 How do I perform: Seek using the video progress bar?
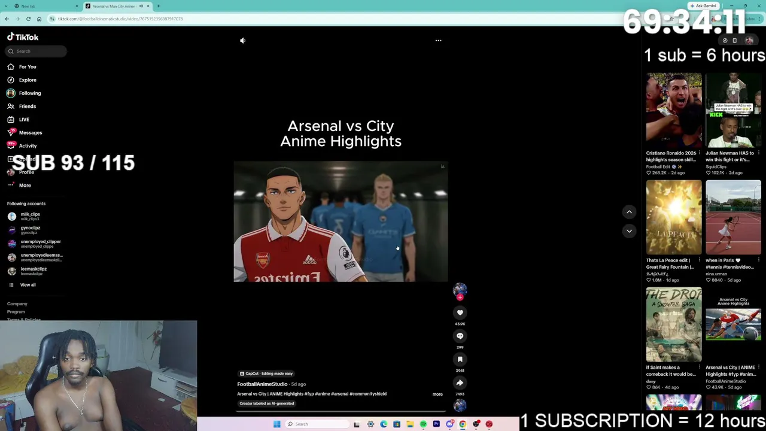(x=341, y=411)
